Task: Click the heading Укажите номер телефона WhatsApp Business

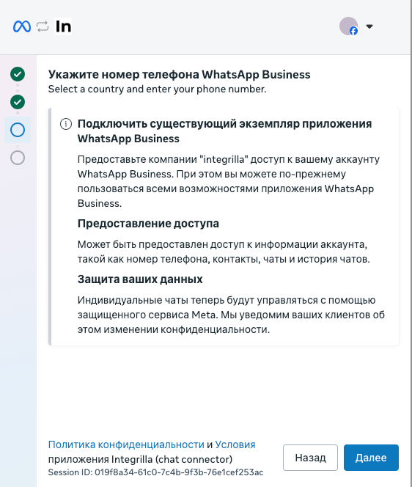Action: tap(179, 75)
